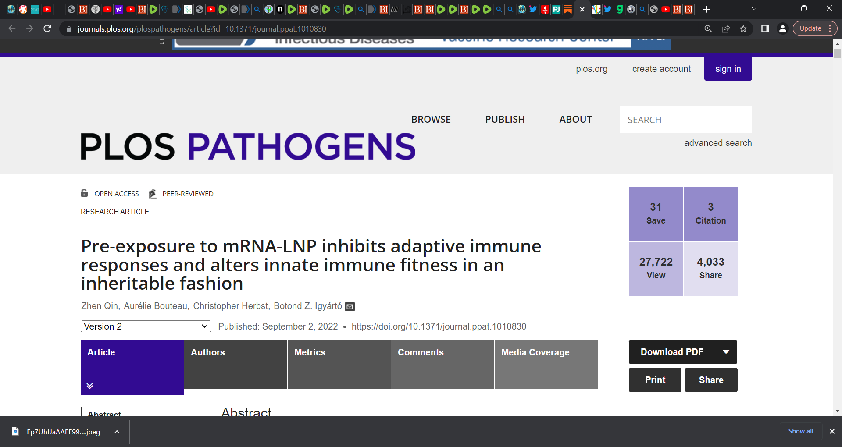Open the page zoom magnifier in address bar
Image resolution: width=842 pixels, height=447 pixels.
(708, 28)
